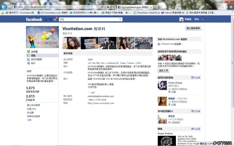The width and height of the screenshot is (234, 146).
Task: Click Chen Niu's profile photo
Action: 162,101
